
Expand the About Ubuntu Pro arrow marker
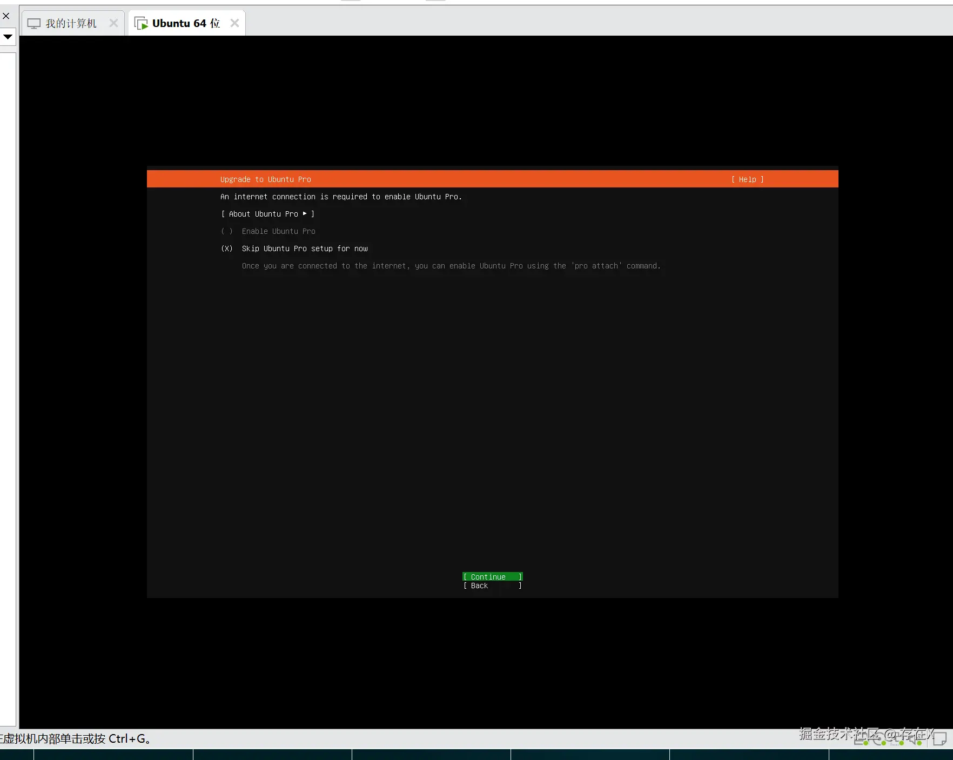point(305,214)
